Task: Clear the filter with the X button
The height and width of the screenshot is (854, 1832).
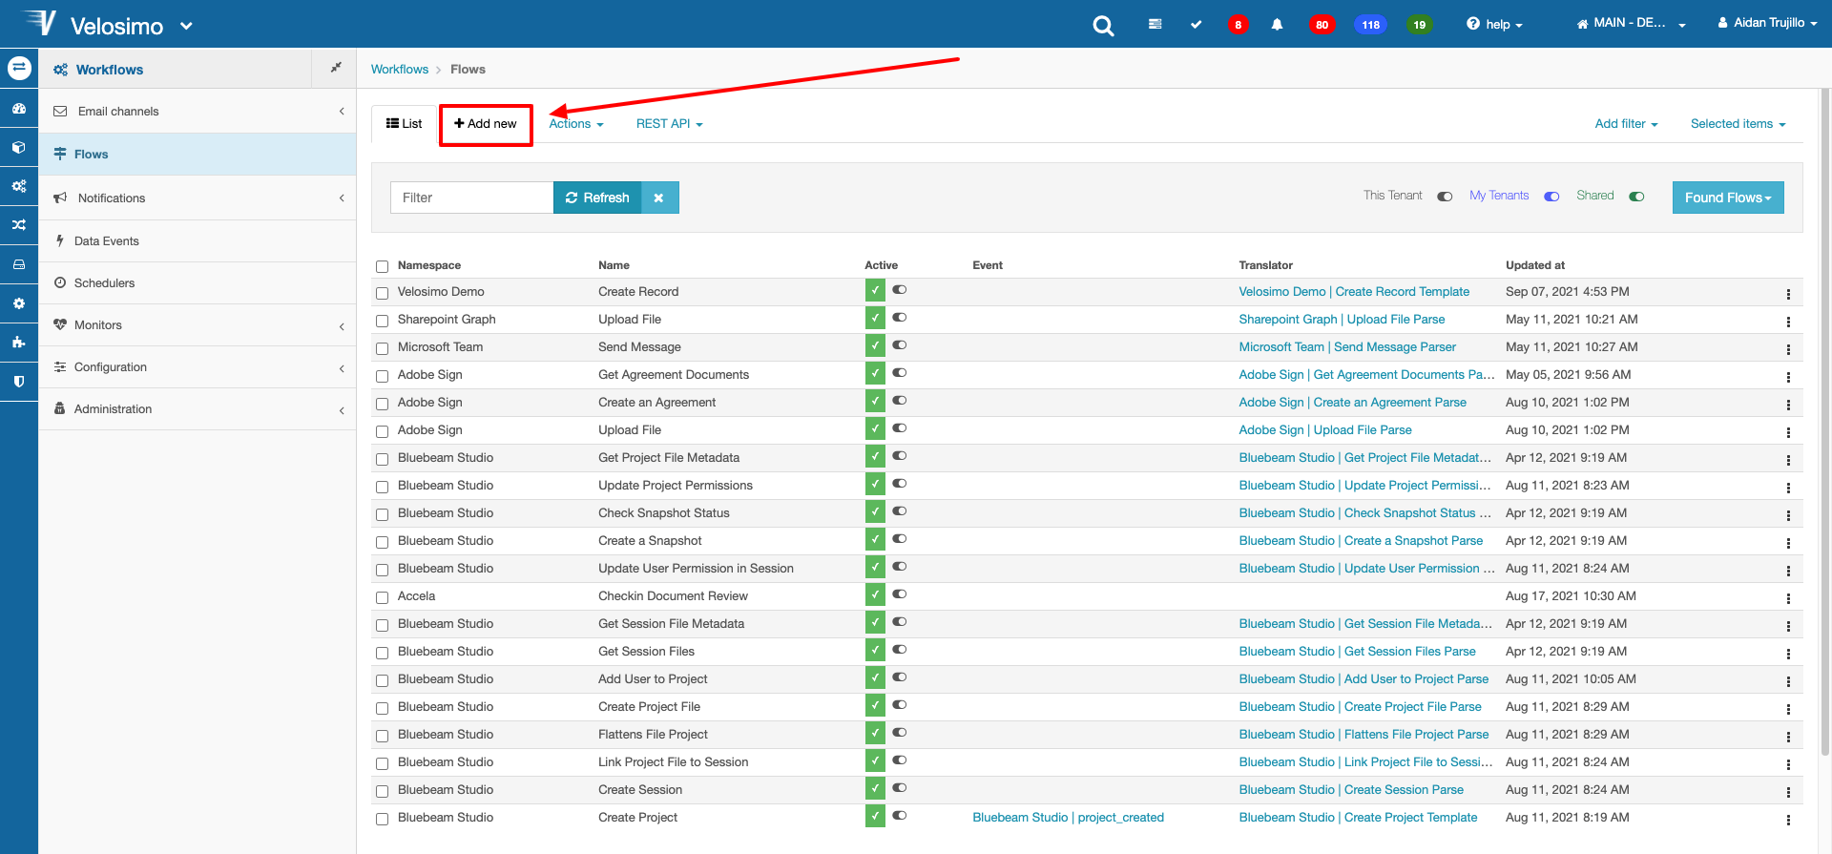Action: [659, 198]
